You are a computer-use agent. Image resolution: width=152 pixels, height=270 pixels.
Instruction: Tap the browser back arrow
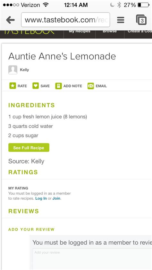[x=10, y=20]
